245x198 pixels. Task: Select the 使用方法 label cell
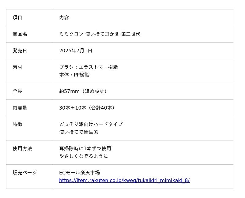point(29,152)
